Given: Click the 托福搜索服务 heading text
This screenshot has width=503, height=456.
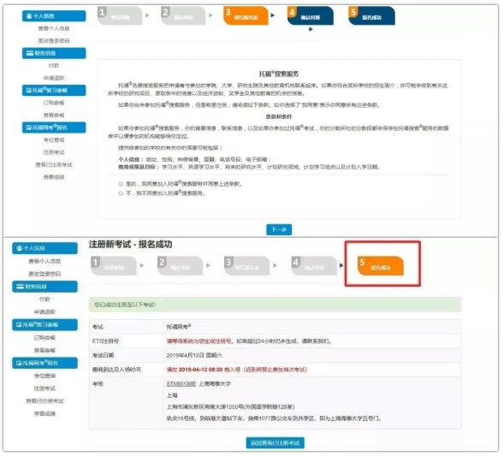Looking at the screenshot, I should (279, 74).
